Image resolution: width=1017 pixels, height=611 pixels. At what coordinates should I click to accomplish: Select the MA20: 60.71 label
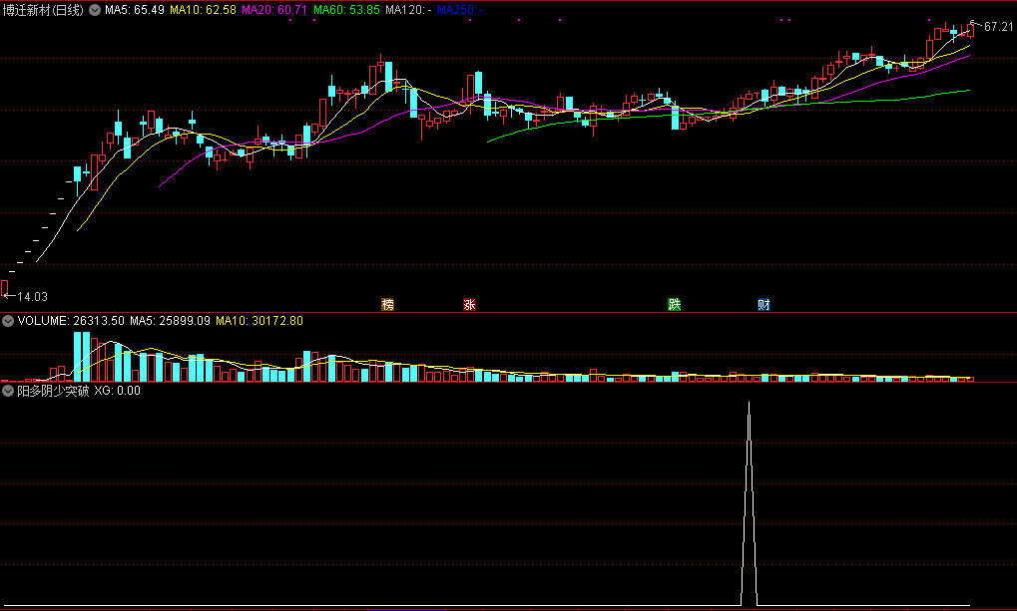tap(274, 10)
